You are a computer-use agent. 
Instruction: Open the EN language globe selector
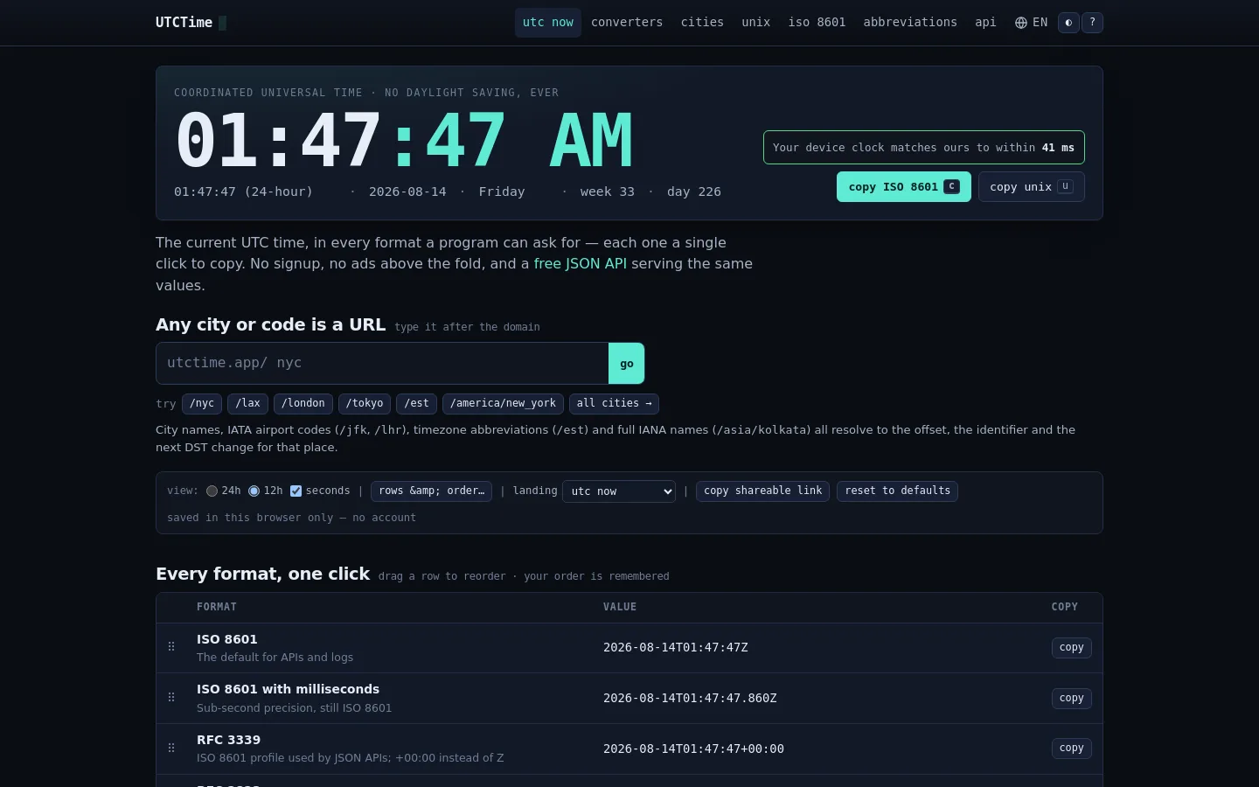point(1031,23)
